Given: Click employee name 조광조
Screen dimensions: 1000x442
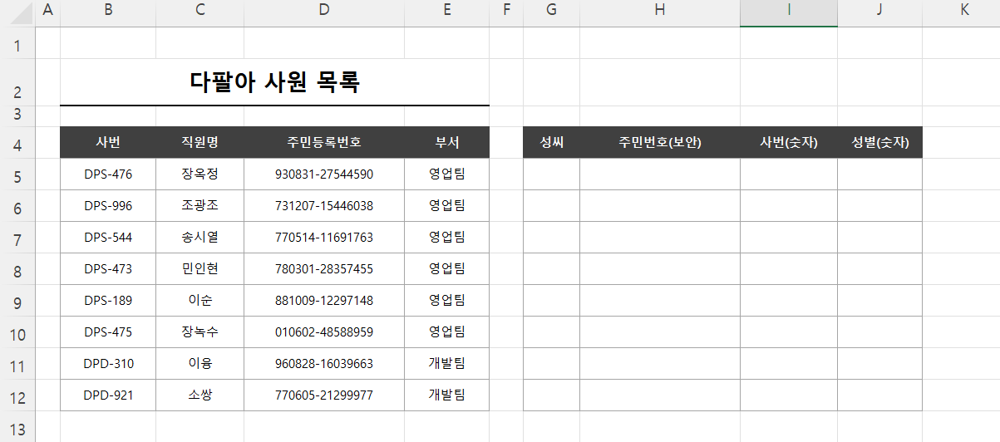Looking at the screenshot, I should [200, 206].
